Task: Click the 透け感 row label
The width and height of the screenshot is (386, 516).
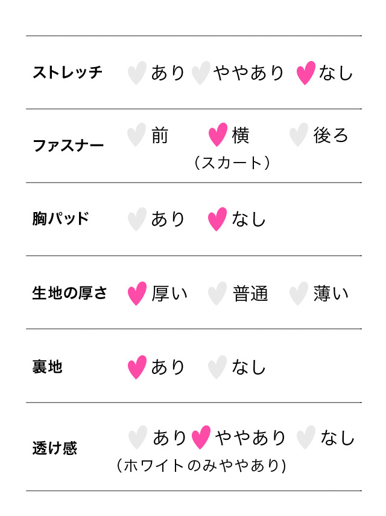Action: click(54, 448)
